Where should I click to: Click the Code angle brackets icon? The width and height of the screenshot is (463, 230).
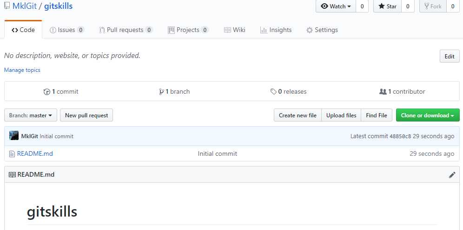click(15, 30)
